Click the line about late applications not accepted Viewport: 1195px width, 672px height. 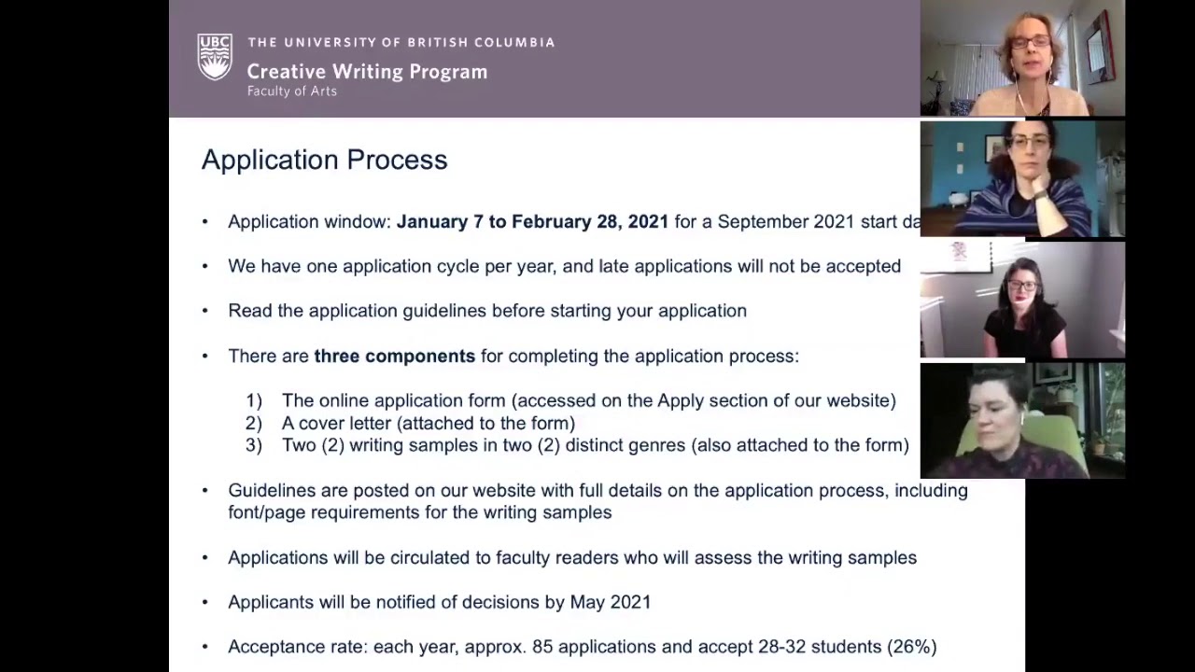[x=564, y=267]
